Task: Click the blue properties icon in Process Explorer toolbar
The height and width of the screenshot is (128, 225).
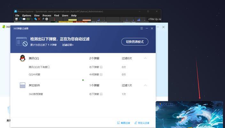Action: point(35,19)
